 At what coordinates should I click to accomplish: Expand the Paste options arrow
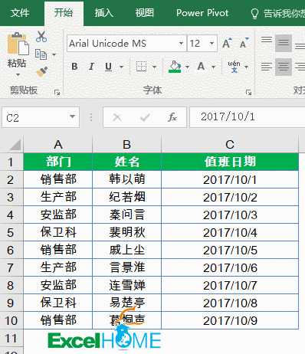(18, 75)
